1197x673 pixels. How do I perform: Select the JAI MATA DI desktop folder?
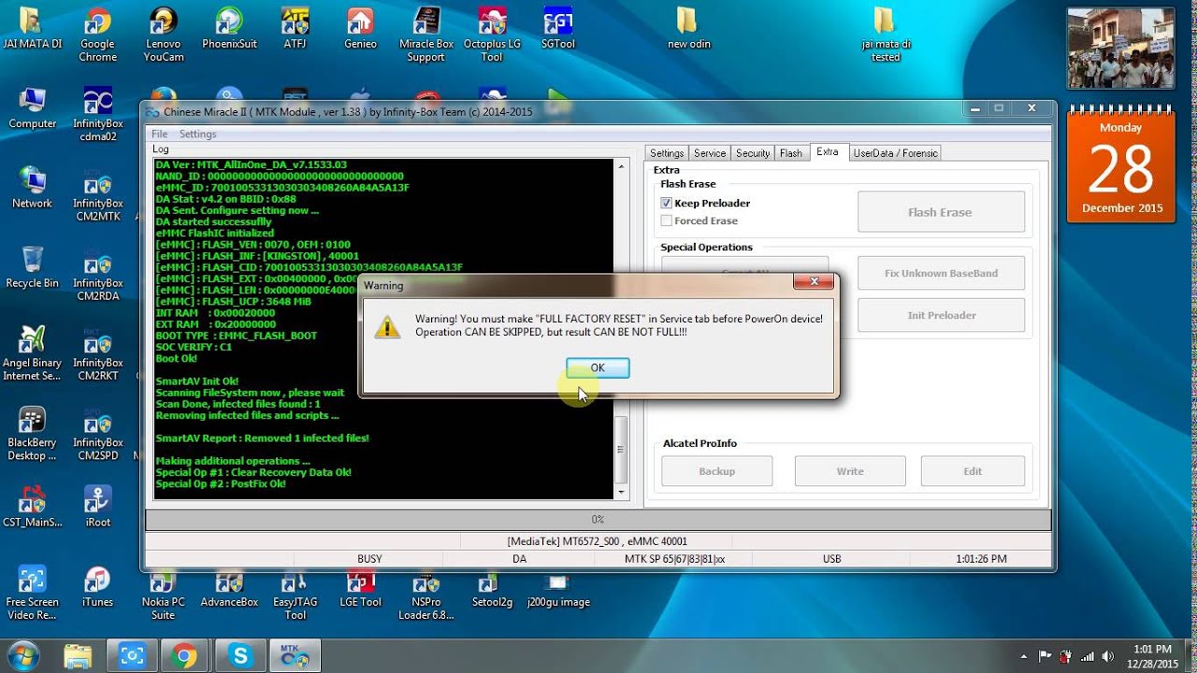pyautogui.click(x=32, y=29)
